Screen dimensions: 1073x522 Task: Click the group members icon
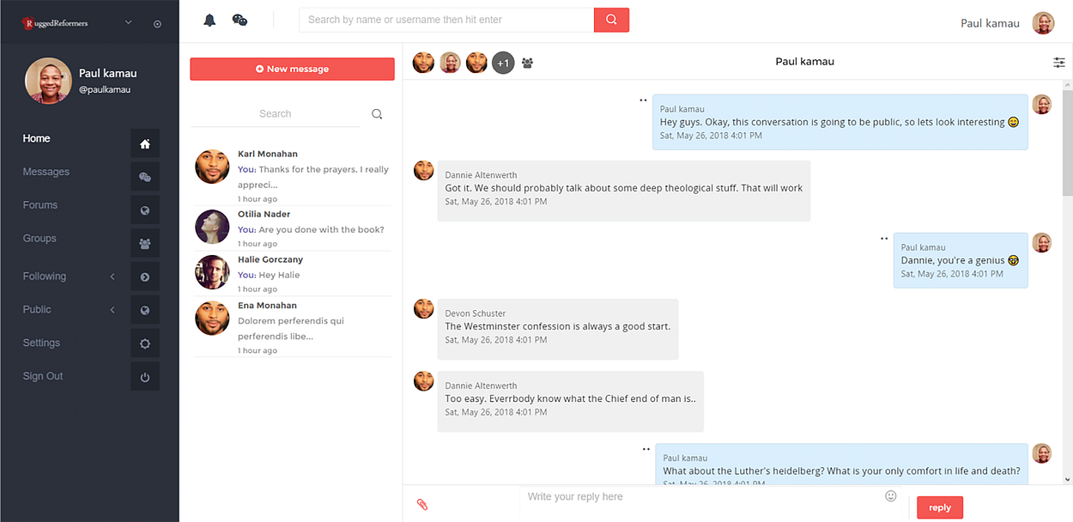[527, 63]
